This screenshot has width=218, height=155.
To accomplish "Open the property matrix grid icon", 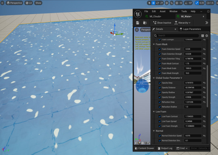I will pyautogui.click(x=203, y=36).
